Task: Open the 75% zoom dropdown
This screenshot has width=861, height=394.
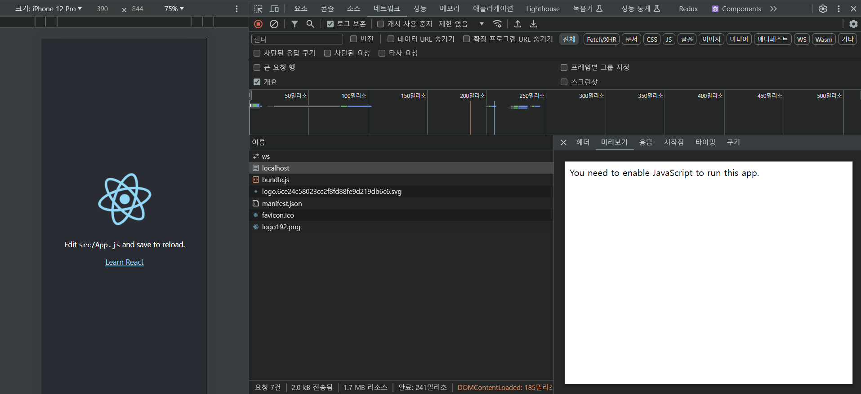Action: [x=174, y=9]
